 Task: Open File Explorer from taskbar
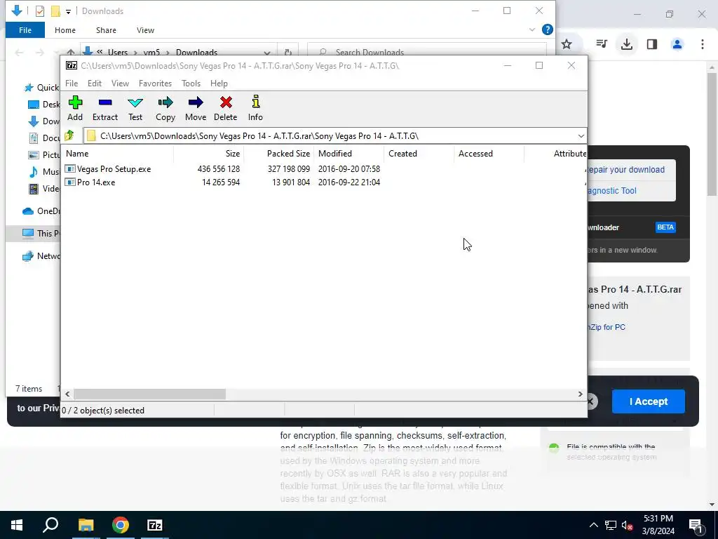(86, 525)
